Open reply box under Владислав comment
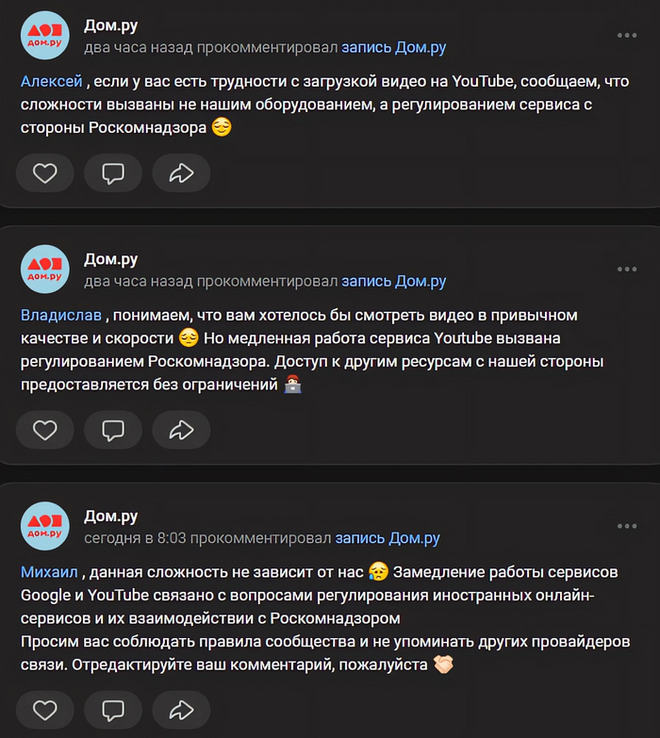The height and width of the screenshot is (738, 660). coord(113,430)
